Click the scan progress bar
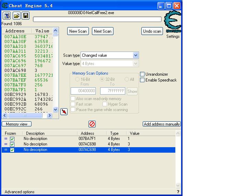The height and width of the screenshot is (196, 247). click(x=97, y=19)
